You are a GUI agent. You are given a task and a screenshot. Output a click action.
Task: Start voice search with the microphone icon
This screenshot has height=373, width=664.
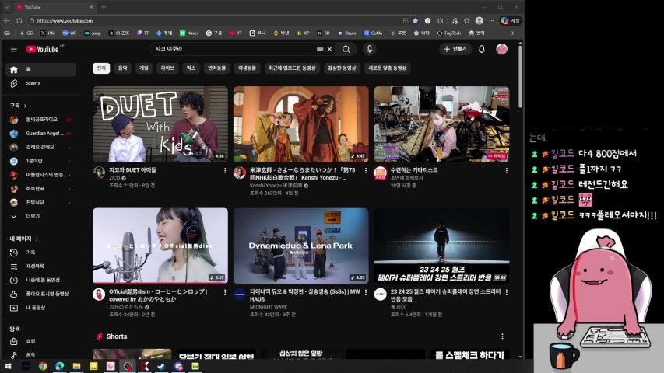click(x=370, y=49)
